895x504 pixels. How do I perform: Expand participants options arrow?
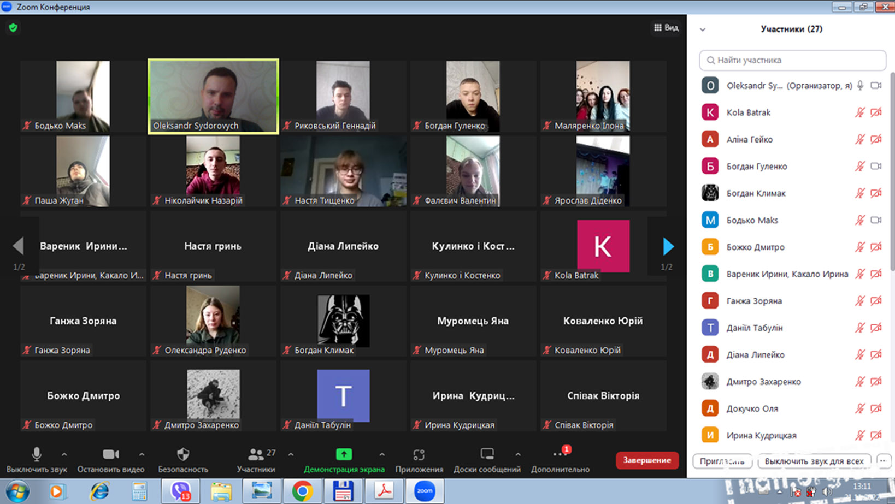point(291,454)
